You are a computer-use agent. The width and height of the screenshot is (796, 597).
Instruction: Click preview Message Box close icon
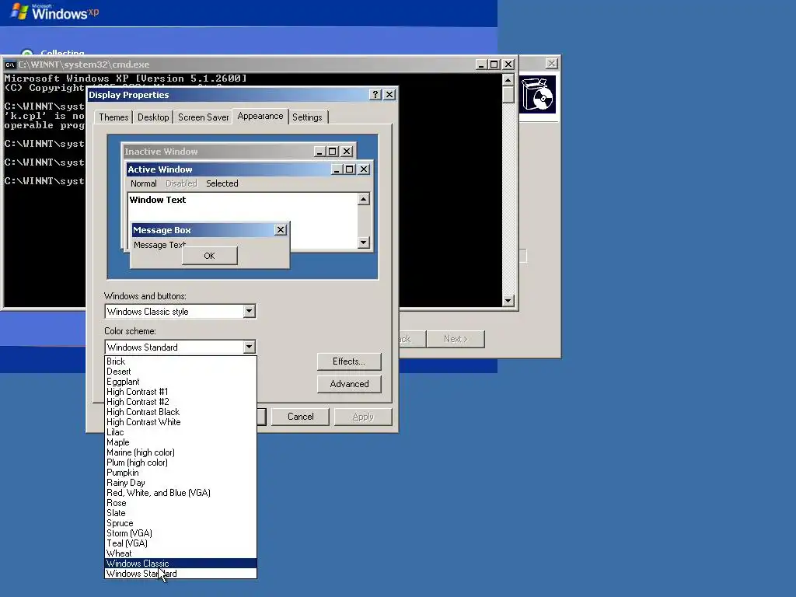[x=280, y=230]
